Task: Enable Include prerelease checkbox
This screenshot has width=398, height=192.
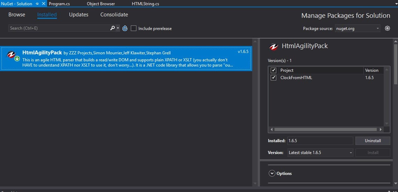Action: [134, 28]
